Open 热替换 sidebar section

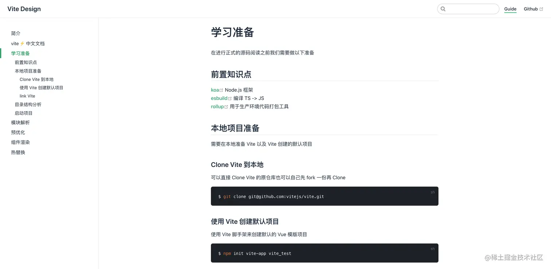click(18, 152)
